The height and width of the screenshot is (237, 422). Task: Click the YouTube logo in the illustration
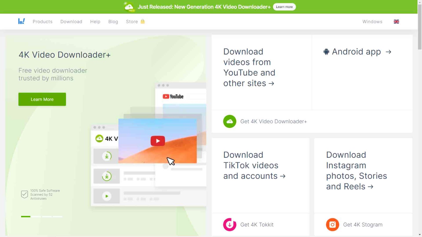click(173, 97)
